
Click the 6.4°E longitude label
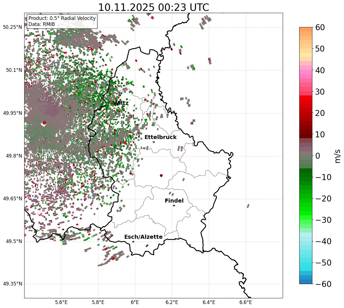pyautogui.click(x=209, y=302)
